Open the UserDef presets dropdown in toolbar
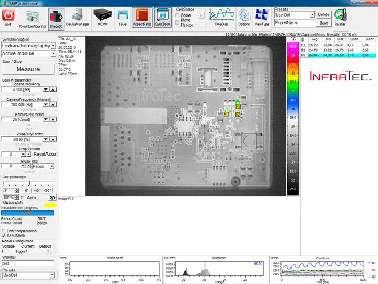 [312, 15]
